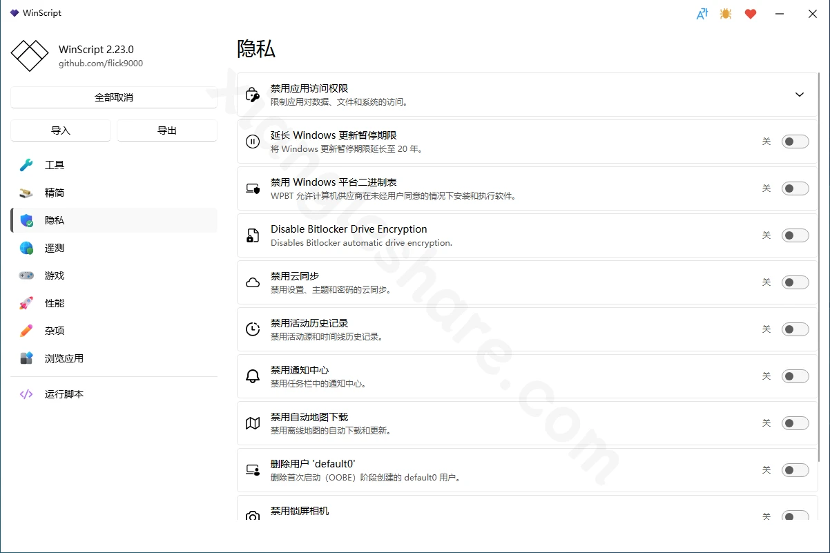The image size is (830, 553).
Task: Click the language translate icon in title bar
Action: [702, 13]
